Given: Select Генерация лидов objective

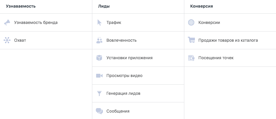Looking at the screenshot, I should pos(123,93).
